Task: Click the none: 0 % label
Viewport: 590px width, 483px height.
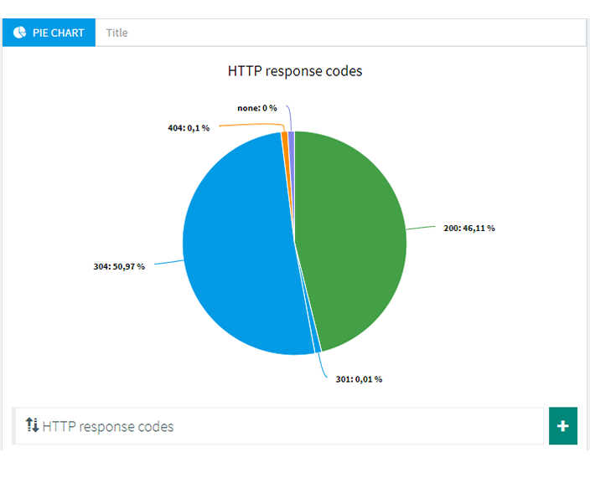Action: click(257, 108)
